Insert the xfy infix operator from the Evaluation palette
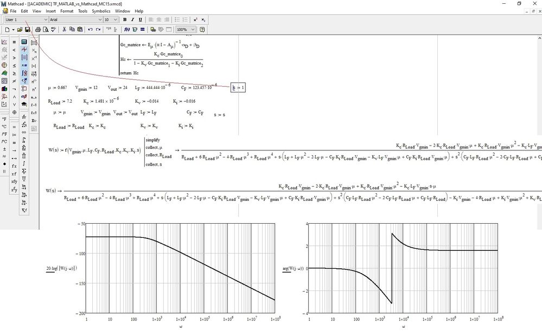 [14, 181]
